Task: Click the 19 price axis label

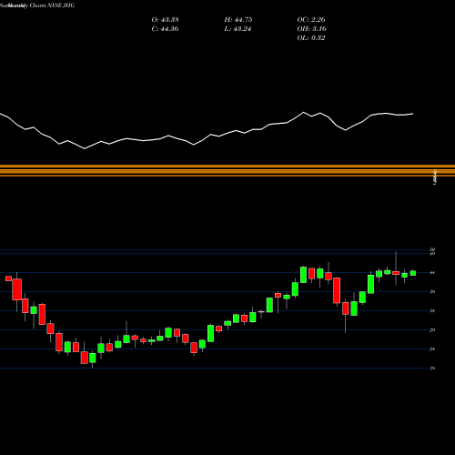Action: point(432,369)
